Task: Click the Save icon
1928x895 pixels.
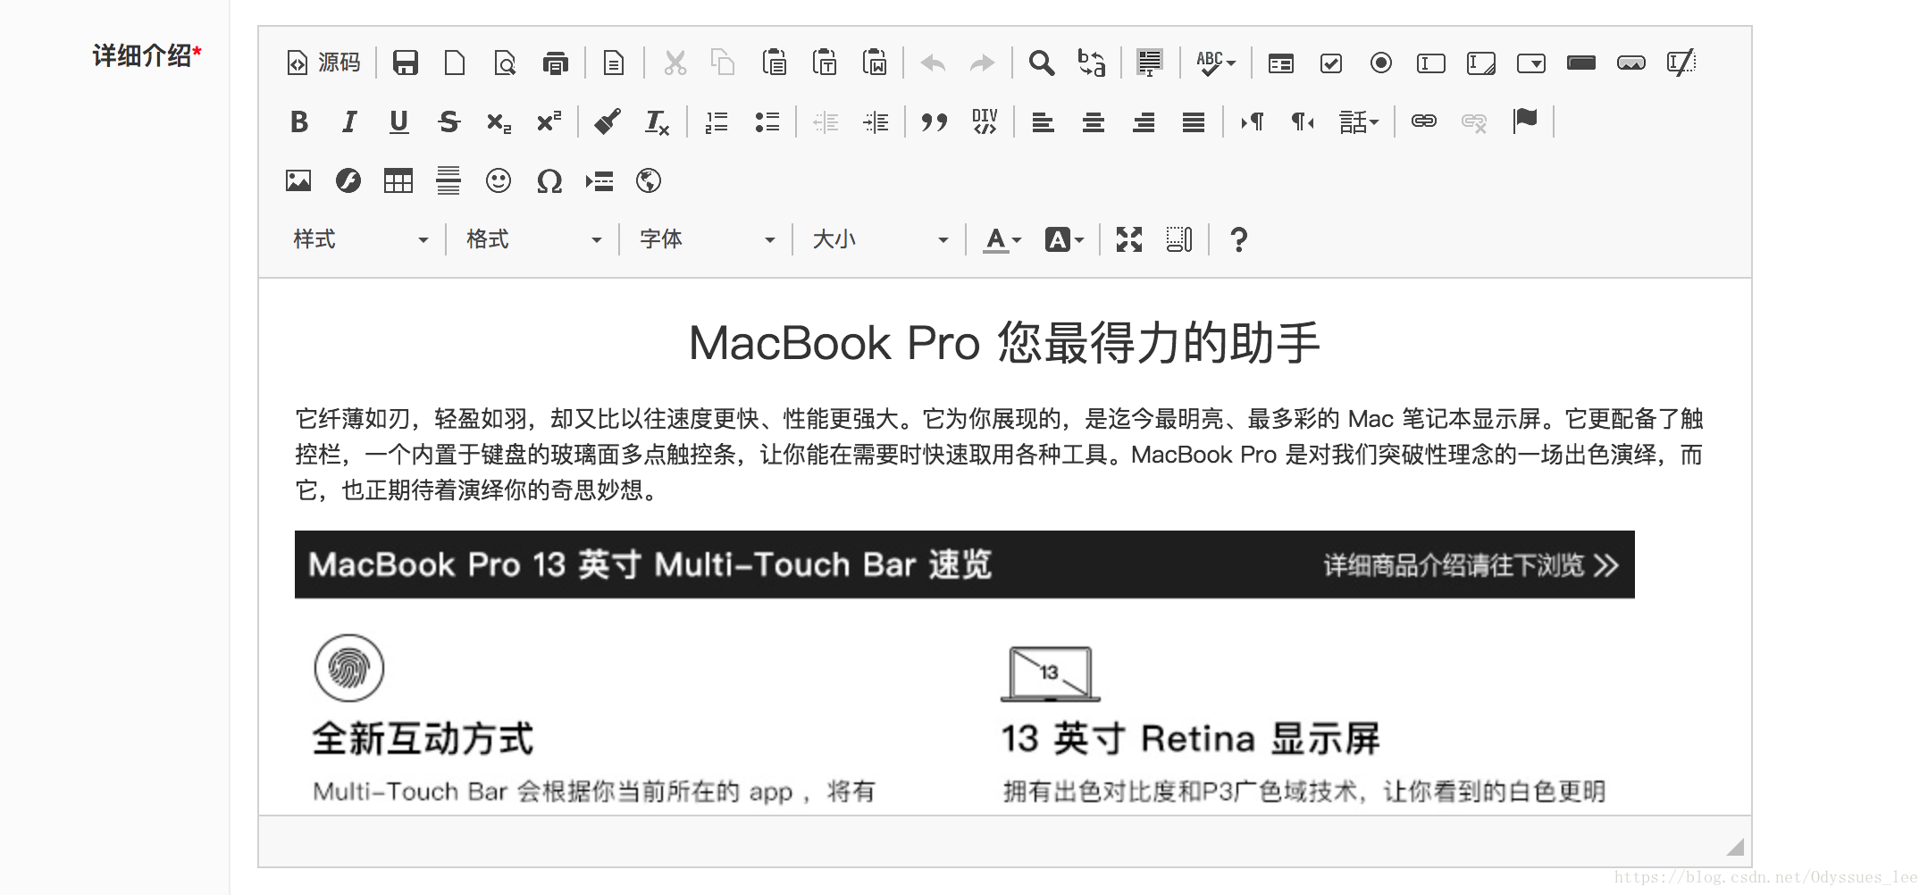Action: tap(406, 63)
